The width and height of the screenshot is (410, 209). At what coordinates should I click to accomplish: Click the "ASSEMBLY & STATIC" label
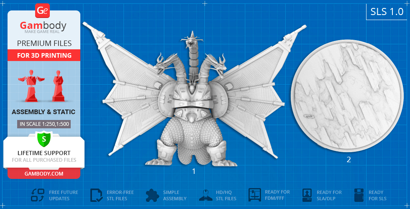tap(44, 112)
